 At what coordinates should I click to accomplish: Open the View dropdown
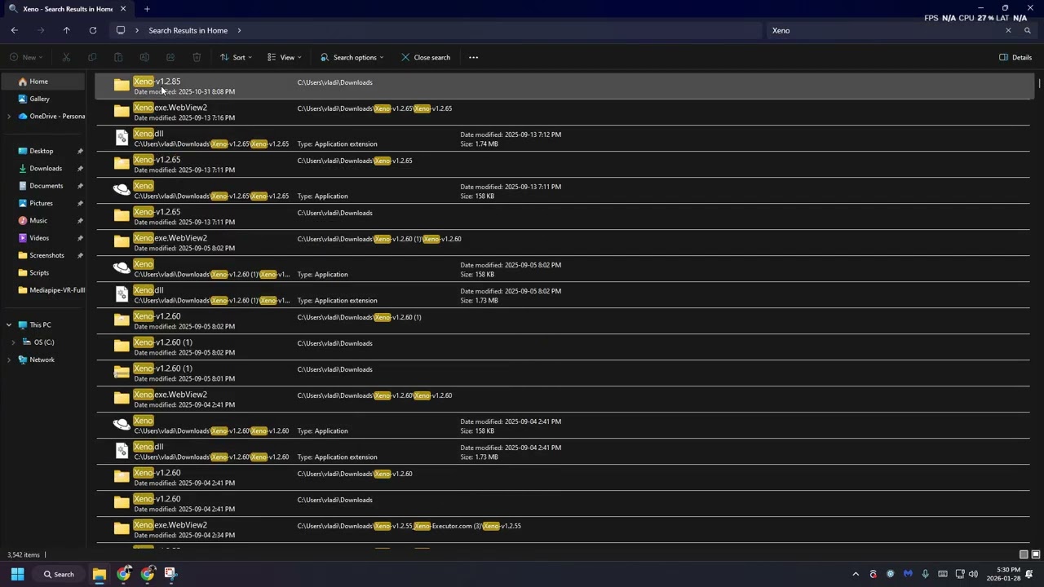[x=284, y=57]
